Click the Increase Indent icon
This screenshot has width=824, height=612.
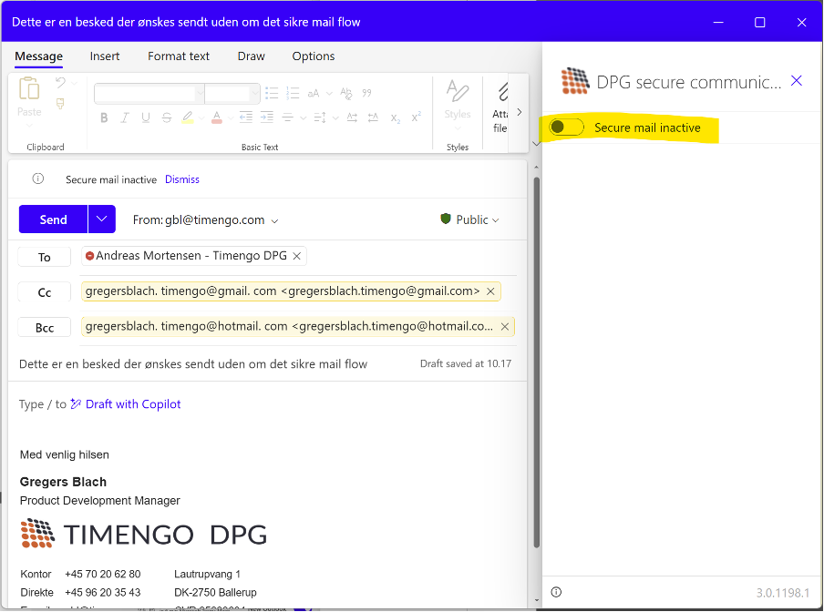click(x=267, y=117)
